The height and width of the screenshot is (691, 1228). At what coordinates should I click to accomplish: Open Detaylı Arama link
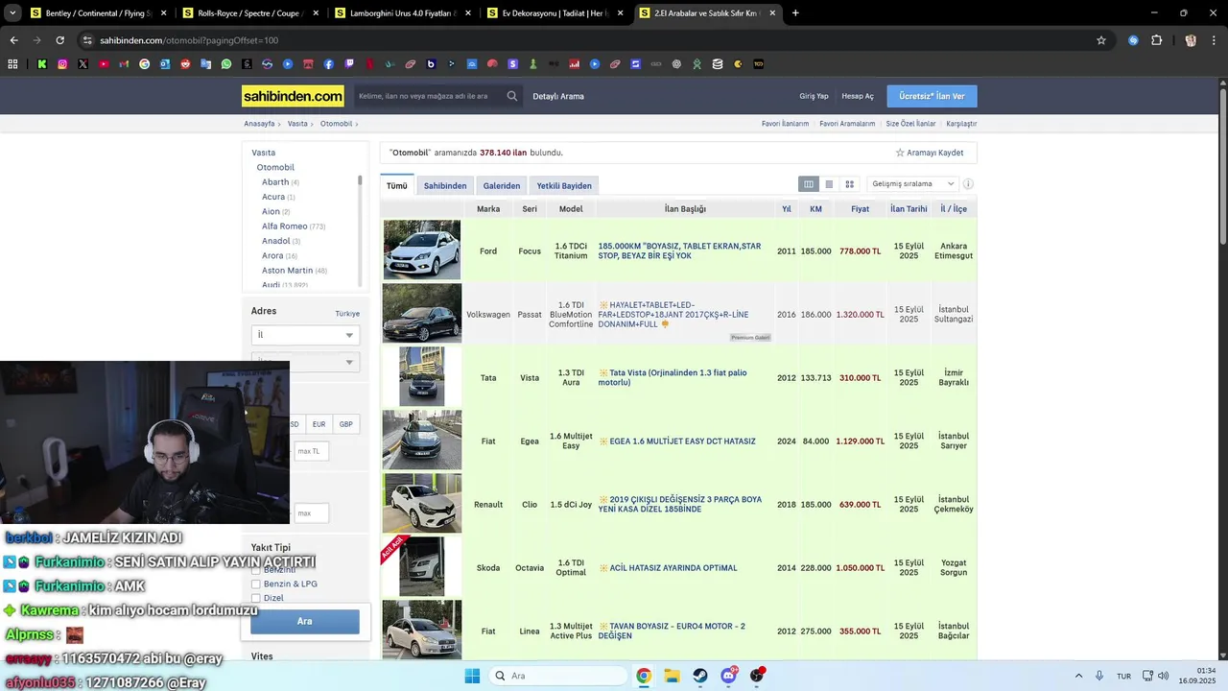click(558, 96)
